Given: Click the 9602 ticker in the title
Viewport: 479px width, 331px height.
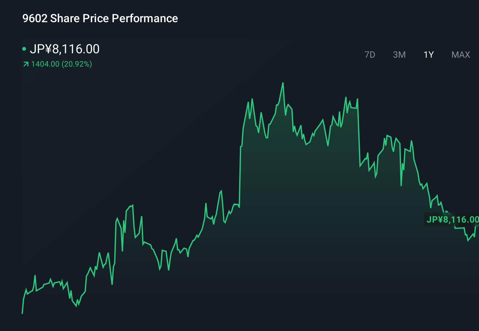Looking at the screenshot, I should point(35,18).
